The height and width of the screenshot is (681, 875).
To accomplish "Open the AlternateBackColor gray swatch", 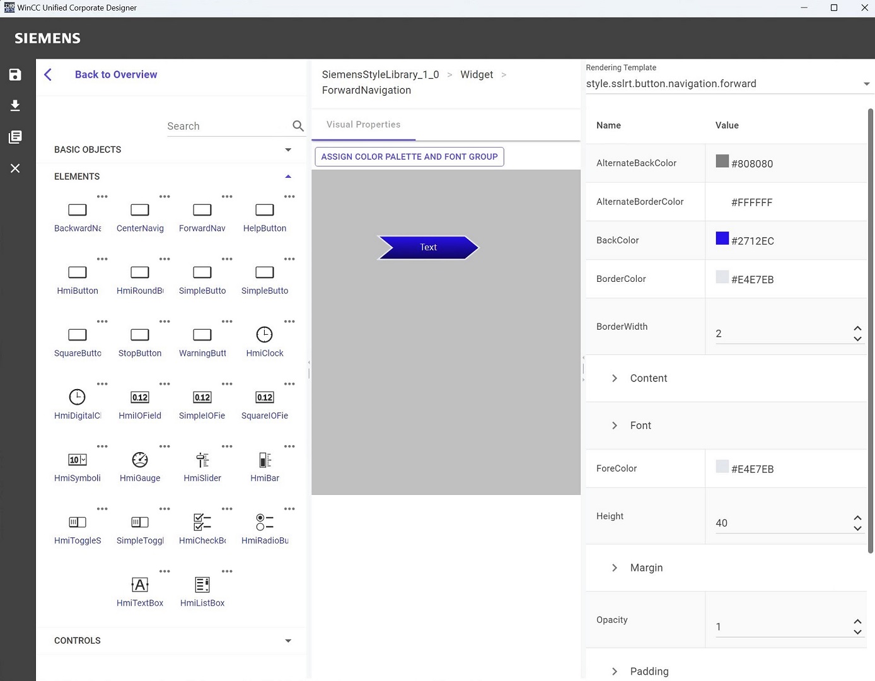I will tap(722, 161).
